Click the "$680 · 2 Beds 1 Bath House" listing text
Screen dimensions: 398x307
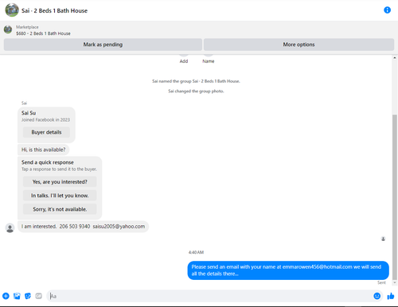(43, 33)
